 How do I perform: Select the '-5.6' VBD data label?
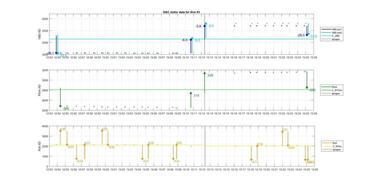pos(198,26)
